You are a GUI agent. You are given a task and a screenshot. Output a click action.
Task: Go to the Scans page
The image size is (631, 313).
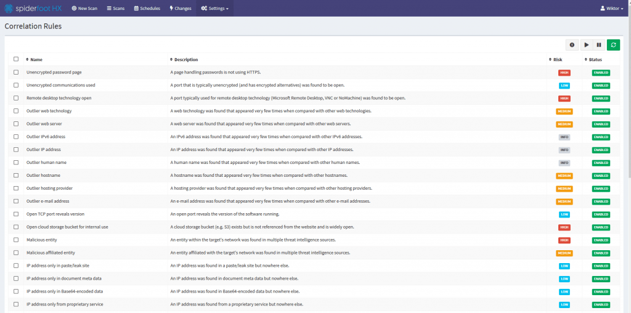(115, 9)
